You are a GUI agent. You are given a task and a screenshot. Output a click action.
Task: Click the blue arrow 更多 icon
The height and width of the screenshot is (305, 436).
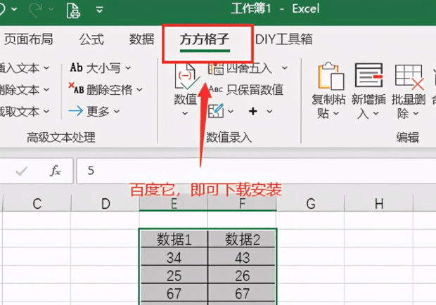[76, 111]
